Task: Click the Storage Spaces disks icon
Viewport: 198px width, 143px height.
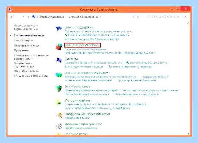Action: point(59,126)
